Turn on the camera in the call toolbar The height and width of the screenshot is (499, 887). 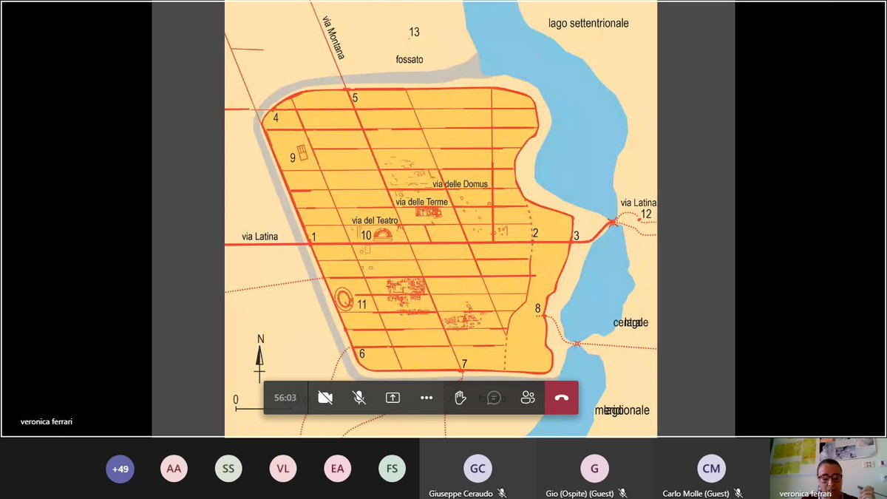click(324, 398)
